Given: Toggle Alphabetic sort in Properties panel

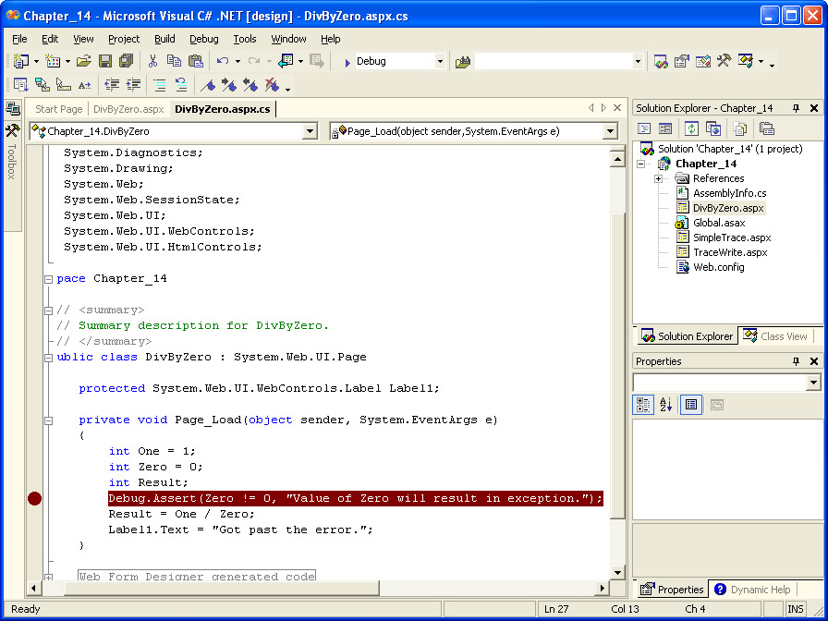Looking at the screenshot, I should pos(666,405).
